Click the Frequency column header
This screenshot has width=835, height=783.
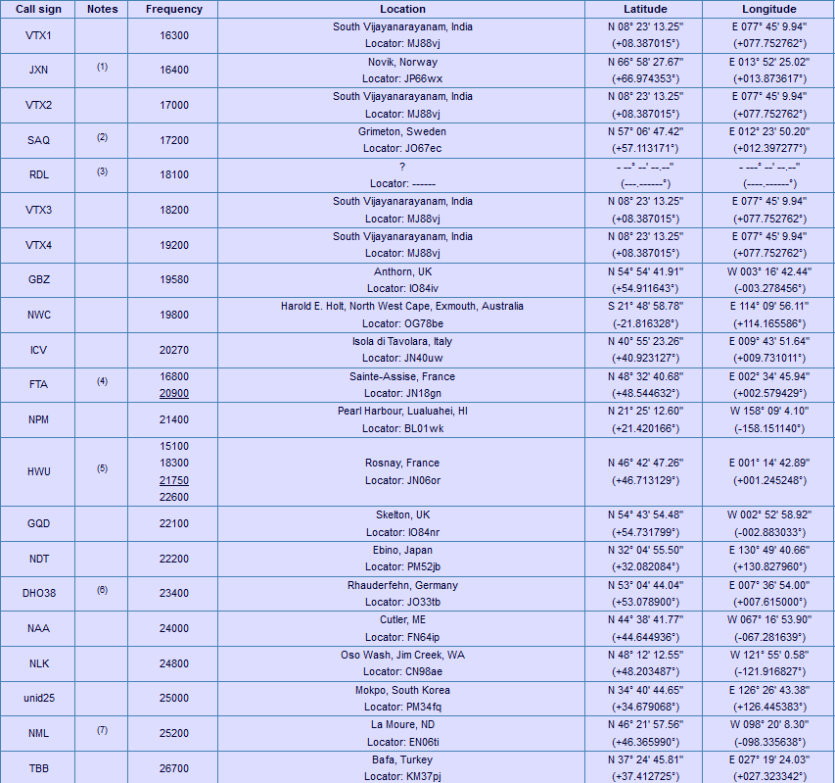[173, 9]
